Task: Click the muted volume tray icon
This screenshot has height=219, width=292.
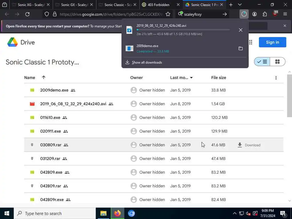Action: 248,213
